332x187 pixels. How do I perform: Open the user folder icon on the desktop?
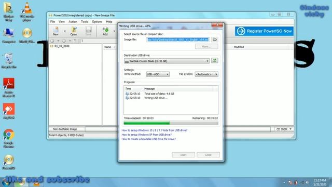(8, 11)
